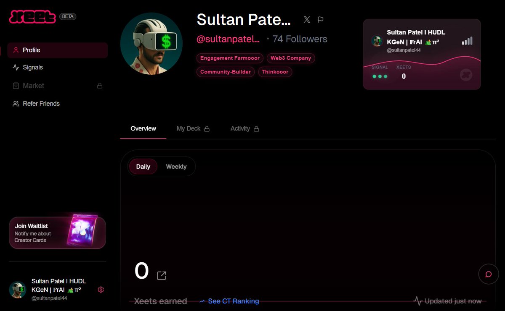Select the Daily toggle option
The height and width of the screenshot is (311, 505).
click(x=143, y=167)
